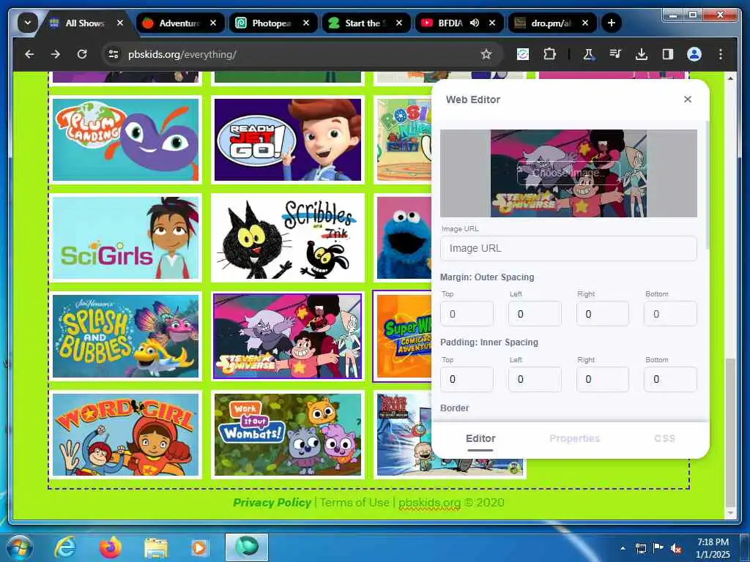Click the Margin Top field
750x562 pixels.
467,313
